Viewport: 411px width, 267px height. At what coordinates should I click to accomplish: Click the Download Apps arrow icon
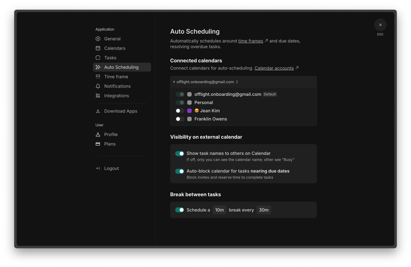[x=98, y=111]
